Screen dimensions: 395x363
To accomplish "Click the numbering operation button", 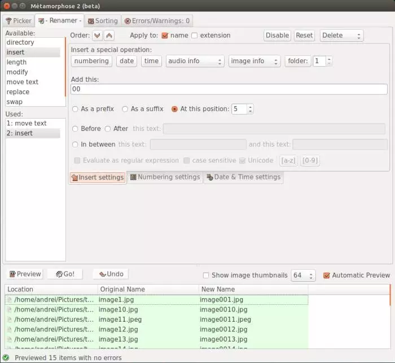I will 91,61.
